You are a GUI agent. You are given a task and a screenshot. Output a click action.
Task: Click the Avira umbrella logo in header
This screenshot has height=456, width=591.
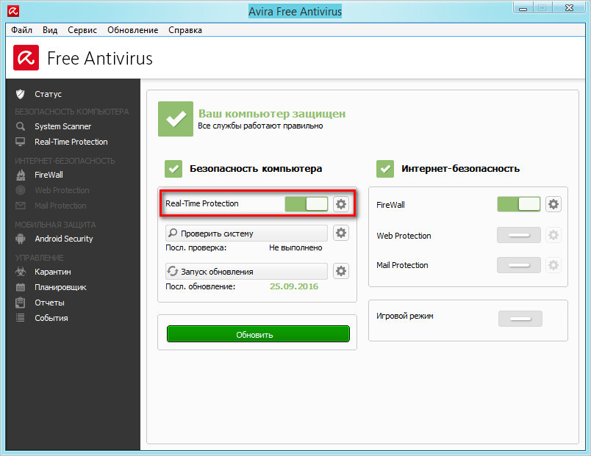click(26, 58)
